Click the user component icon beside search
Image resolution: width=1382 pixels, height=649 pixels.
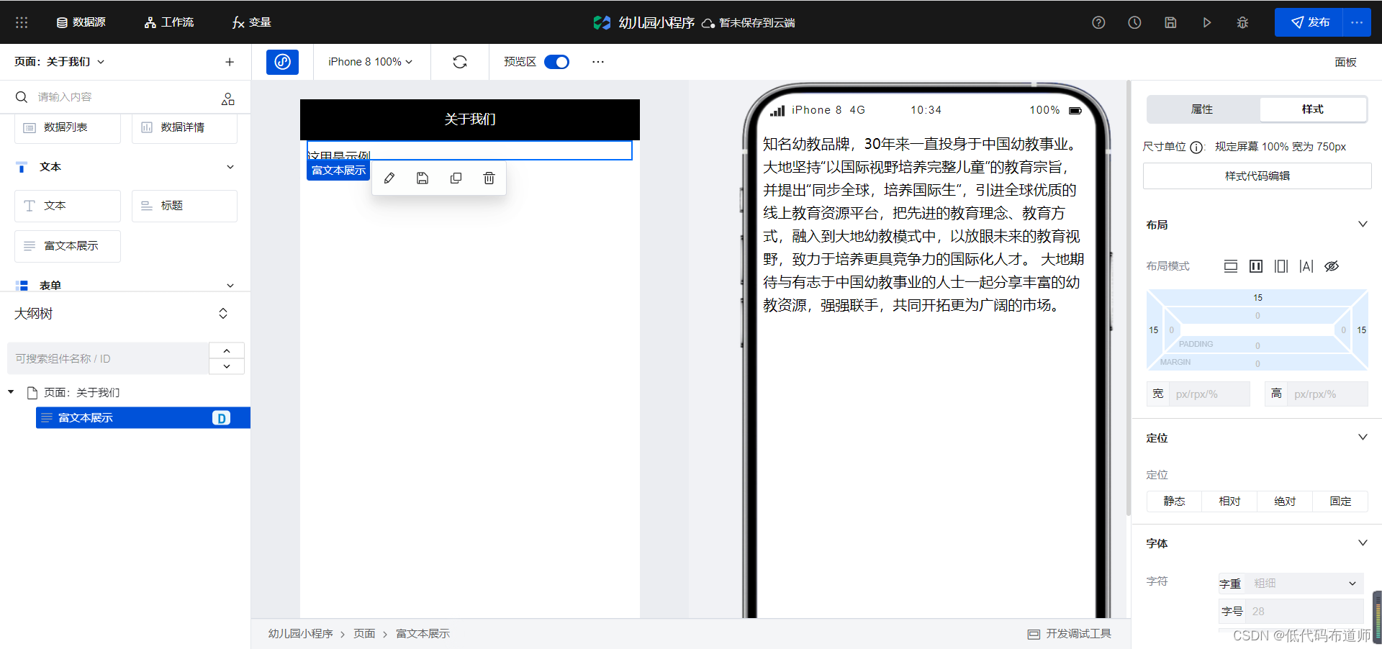(228, 99)
